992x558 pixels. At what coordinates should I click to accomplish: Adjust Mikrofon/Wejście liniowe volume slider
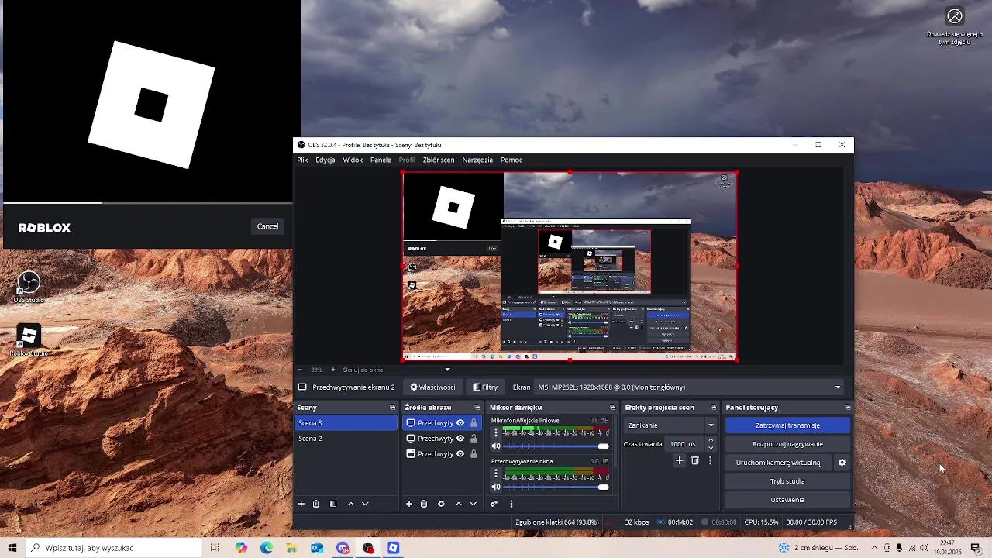pyautogui.click(x=555, y=446)
